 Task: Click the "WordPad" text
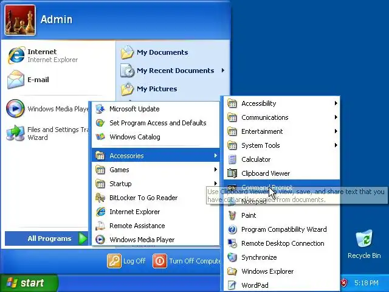tap(255, 285)
